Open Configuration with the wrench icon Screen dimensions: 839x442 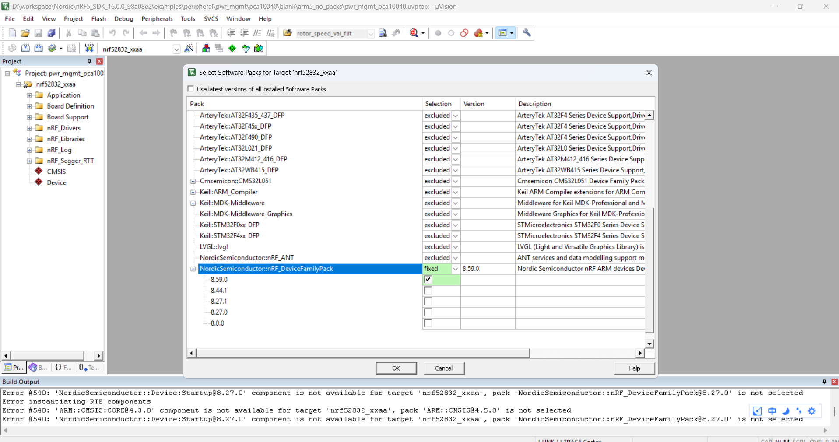click(527, 33)
